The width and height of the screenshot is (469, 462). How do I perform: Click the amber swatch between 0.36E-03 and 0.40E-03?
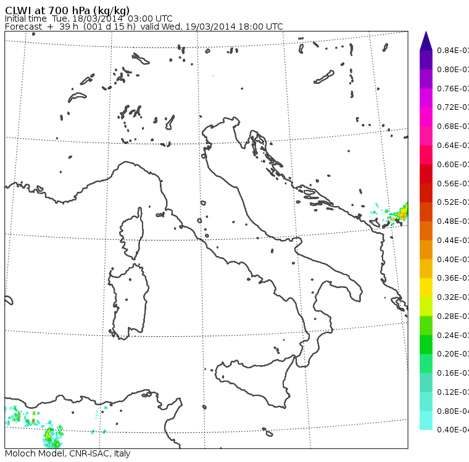(x=426, y=268)
